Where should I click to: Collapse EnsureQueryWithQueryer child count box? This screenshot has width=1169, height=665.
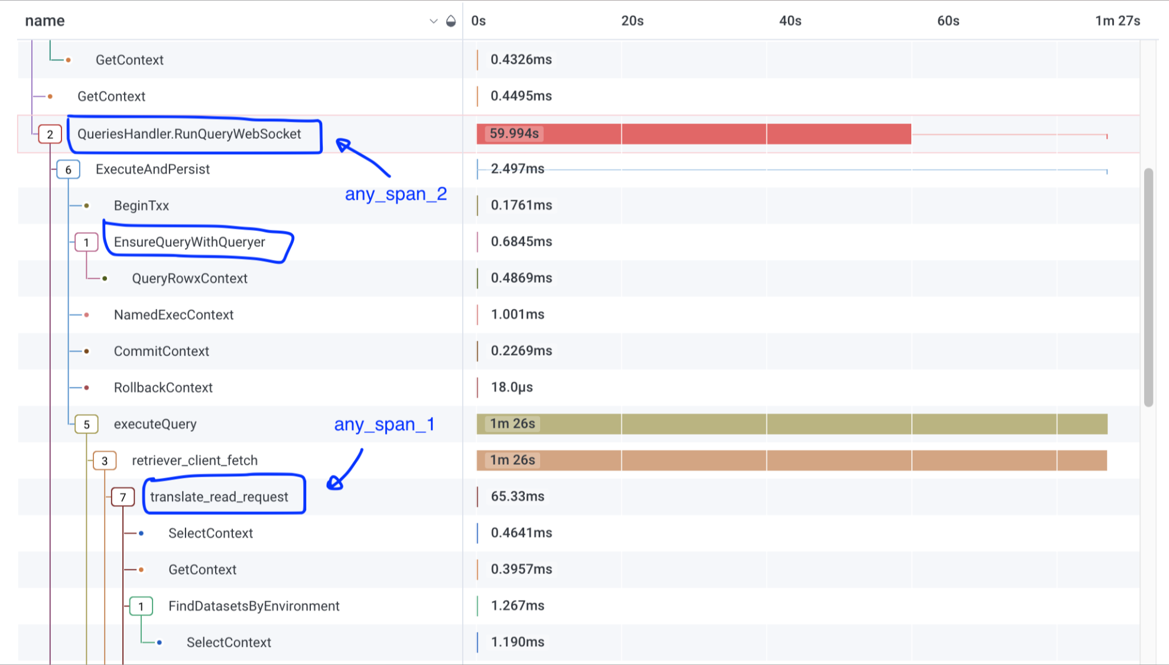(x=86, y=242)
